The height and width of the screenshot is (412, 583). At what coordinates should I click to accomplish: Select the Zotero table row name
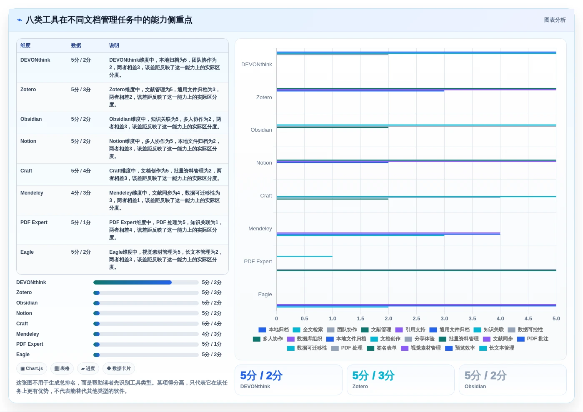pos(28,90)
